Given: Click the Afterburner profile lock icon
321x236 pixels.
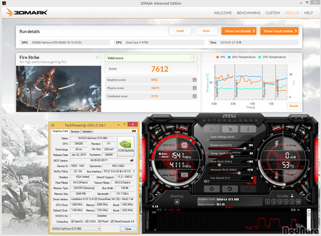Looking at the screenshot, I should (292, 196).
